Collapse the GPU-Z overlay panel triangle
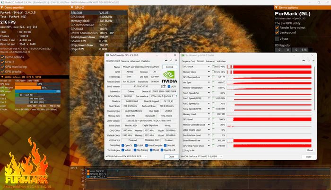Viewport: 331px width, 190px height. 72,8
